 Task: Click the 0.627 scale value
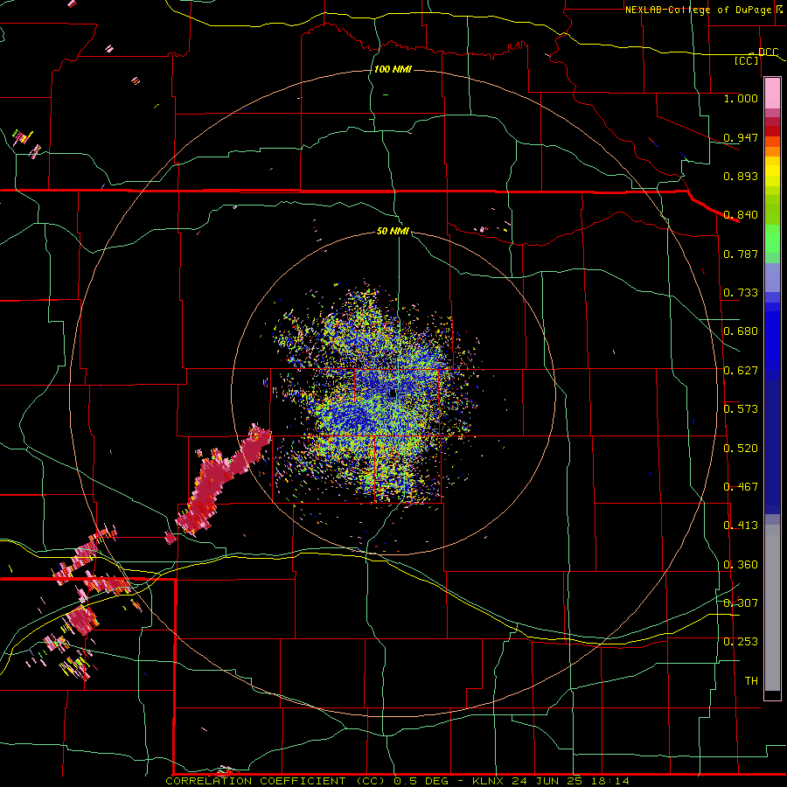tap(741, 371)
